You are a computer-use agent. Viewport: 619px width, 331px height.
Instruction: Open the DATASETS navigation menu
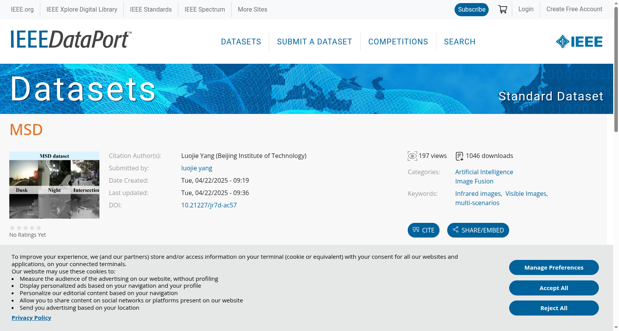241,42
